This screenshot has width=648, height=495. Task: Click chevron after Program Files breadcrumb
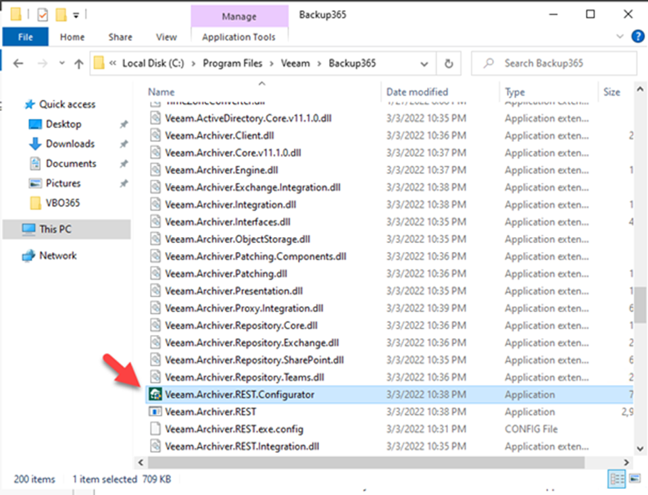tap(272, 63)
